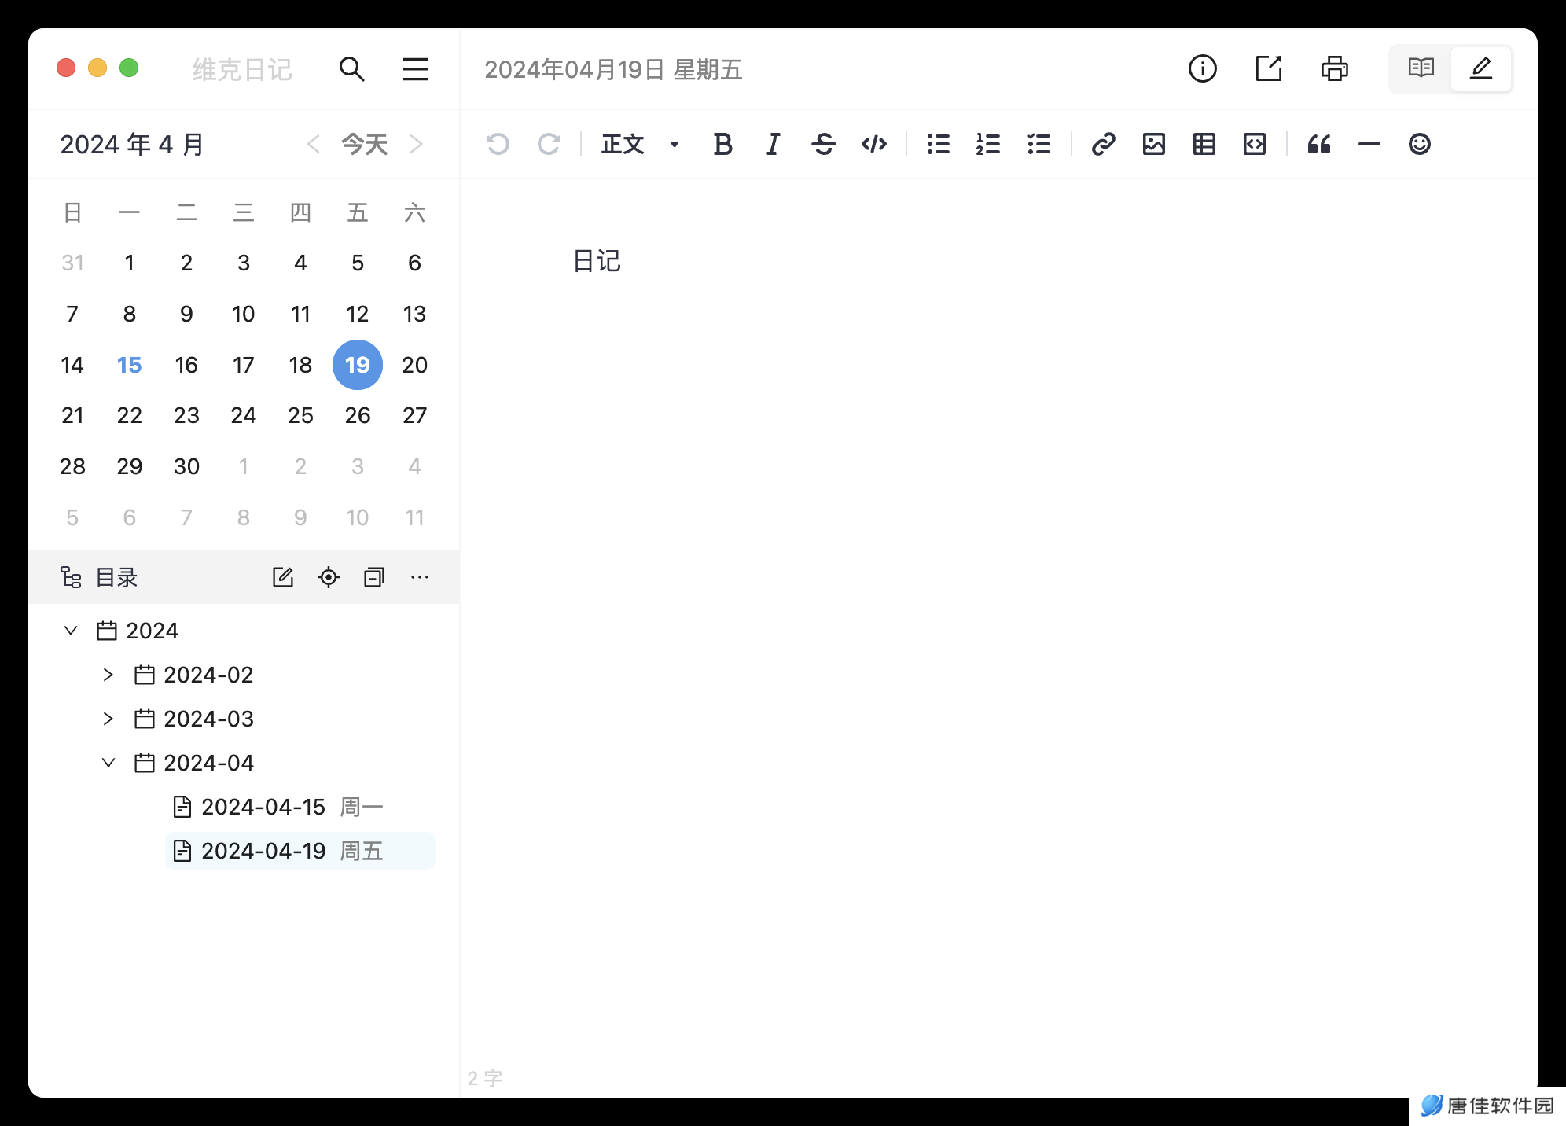1566x1126 pixels.
Task: Expand the 2024-03 folder
Action: [x=108, y=719]
